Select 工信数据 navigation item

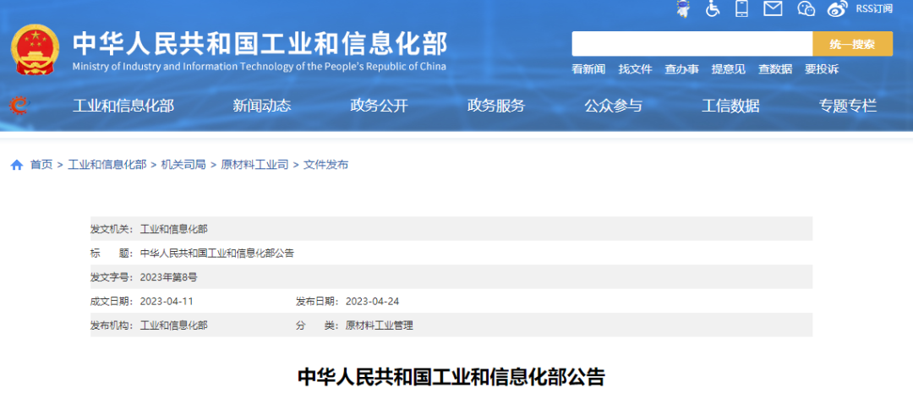click(x=730, y=106)
